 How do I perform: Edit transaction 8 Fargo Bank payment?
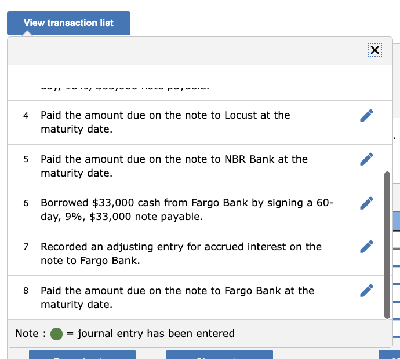[x=366, y=290]
